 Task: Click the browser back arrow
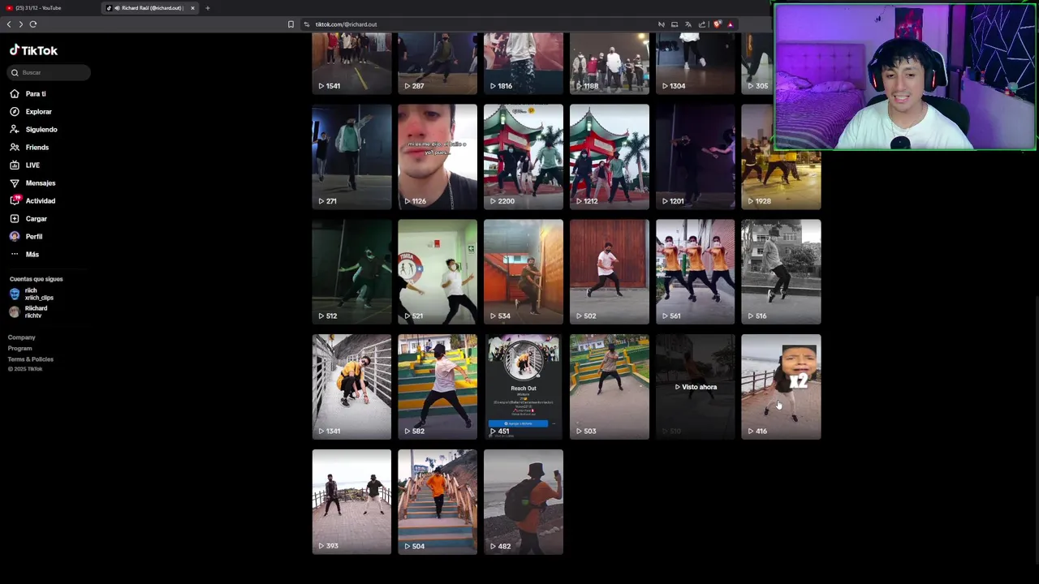[x=9, y=24]
